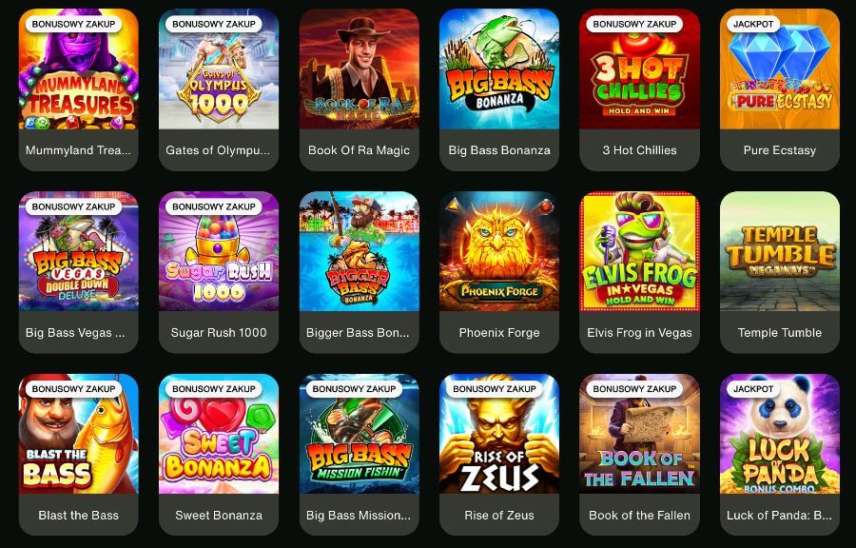Open the Pure Ecstasy jackpot game
Image resolution: width=856 pixels, height=548 pixels.
pos(780,89)
